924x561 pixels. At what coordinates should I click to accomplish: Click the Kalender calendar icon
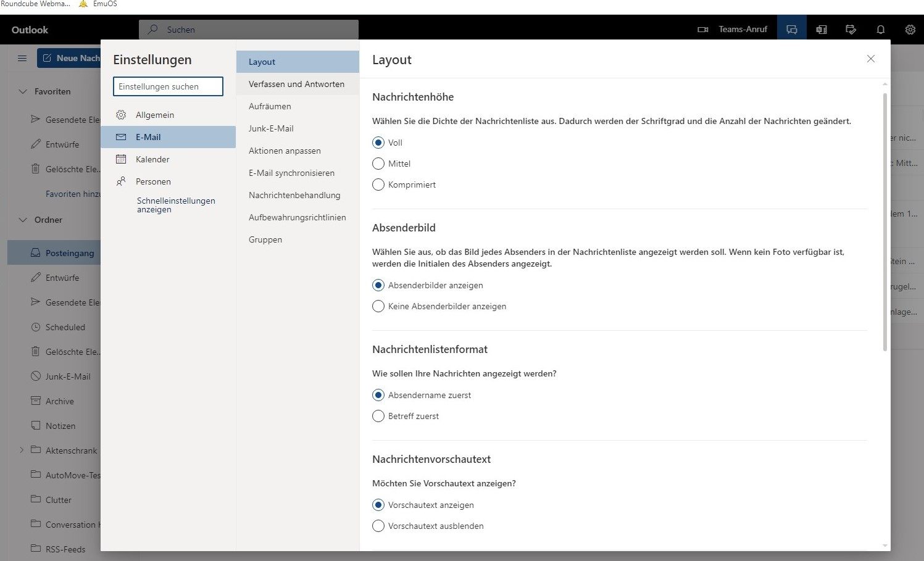[121, 159]
